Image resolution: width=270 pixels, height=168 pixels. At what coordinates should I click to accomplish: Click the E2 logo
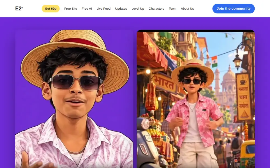tap(19, 9)
